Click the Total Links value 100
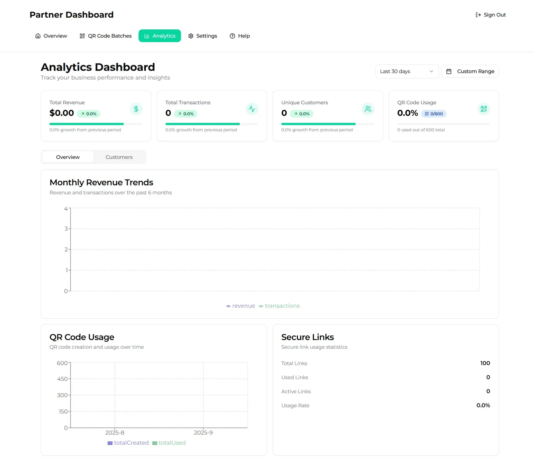 point(485,363)
